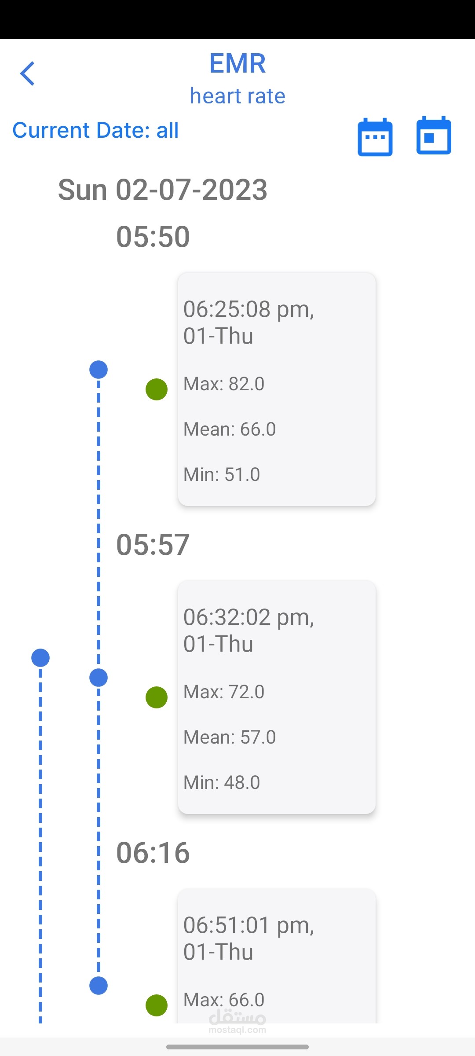Expand the 06:16 time group
Viewport: 475px width, 1056px height.
click(x=153, y=853)
